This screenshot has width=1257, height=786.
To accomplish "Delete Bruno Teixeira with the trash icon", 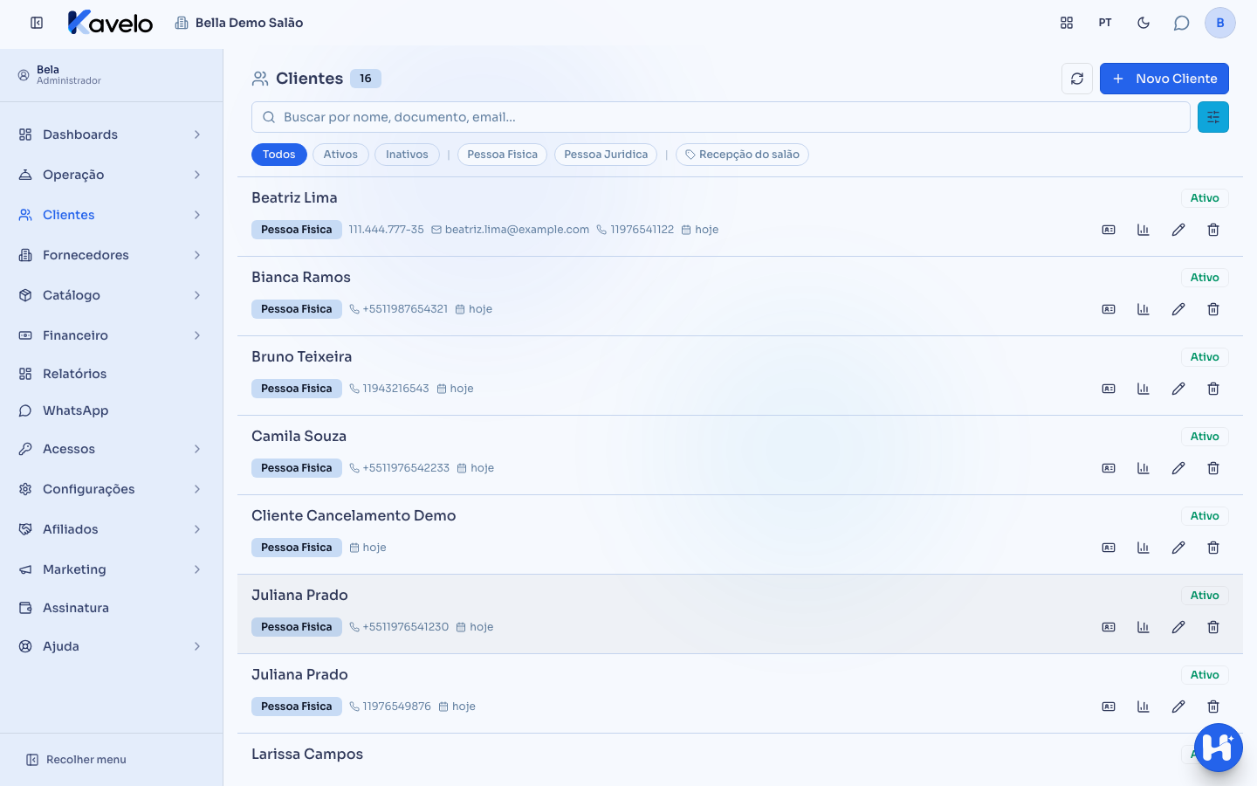I will (x=1213, y=389).
